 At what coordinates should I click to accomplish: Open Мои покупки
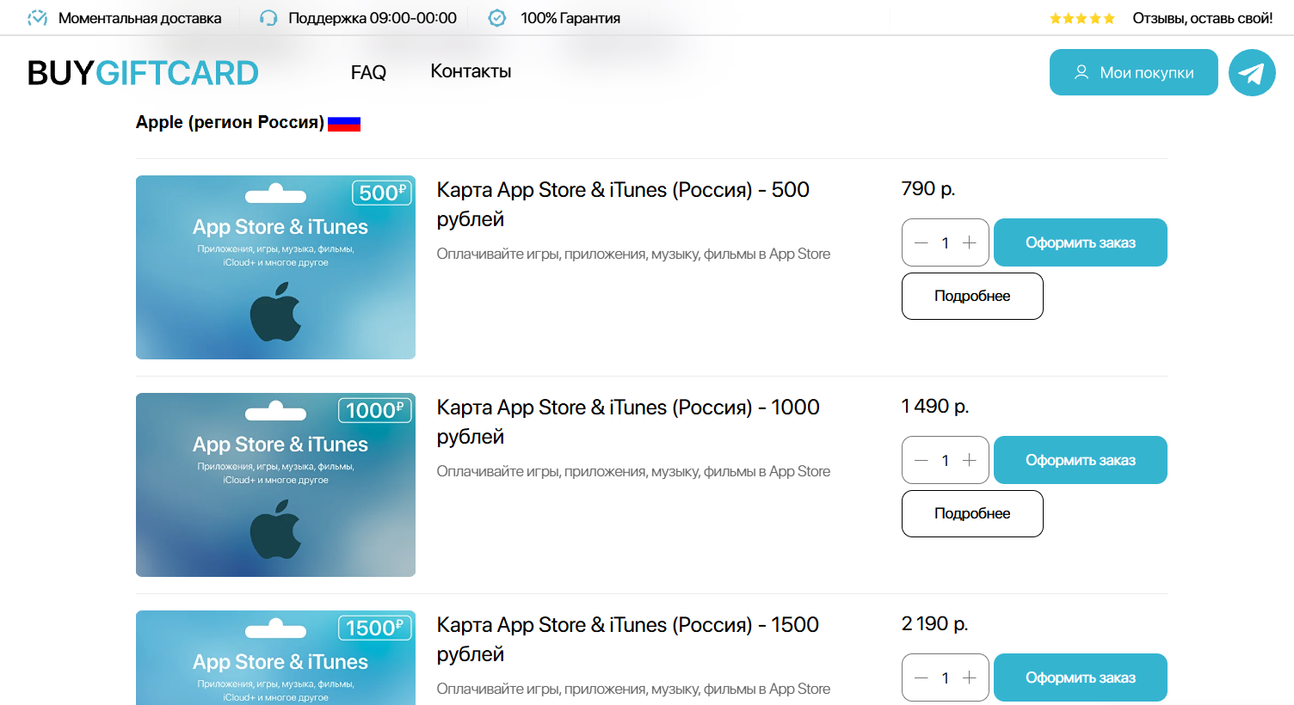click(x=1133, y=72)
